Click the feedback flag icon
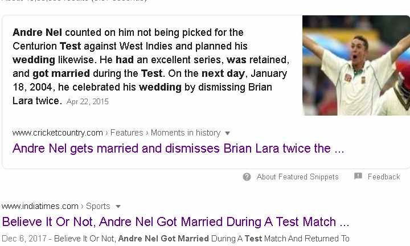 [358, 177]
